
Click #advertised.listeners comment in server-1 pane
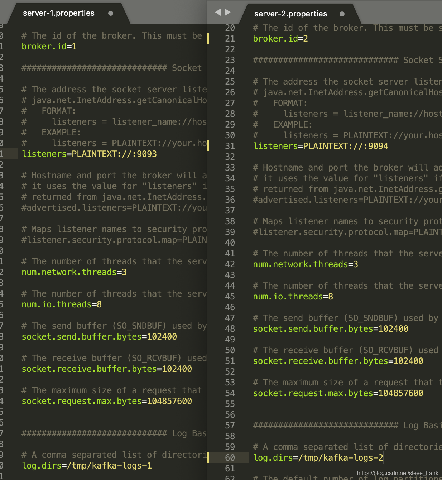click(x=114, y=208)
